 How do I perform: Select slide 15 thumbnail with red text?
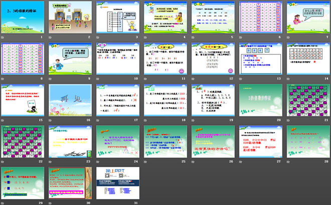click(x=23, y=100)
